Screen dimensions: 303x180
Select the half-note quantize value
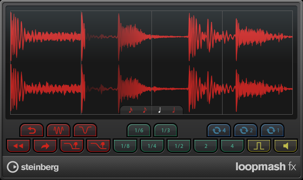pos(173,110)
